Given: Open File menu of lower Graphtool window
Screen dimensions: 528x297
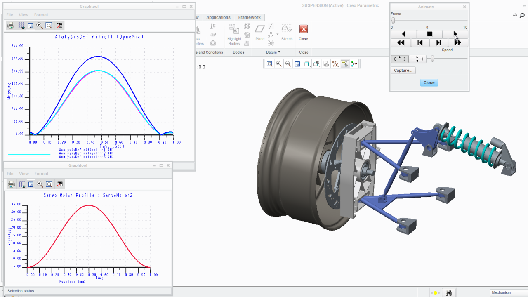Looking at the screenshot, I should 10,174.
